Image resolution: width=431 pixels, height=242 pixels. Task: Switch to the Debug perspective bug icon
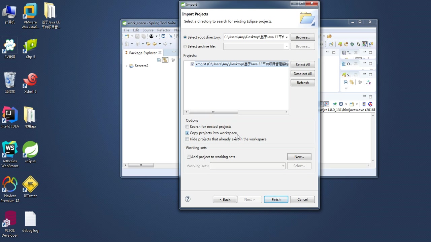353,44
